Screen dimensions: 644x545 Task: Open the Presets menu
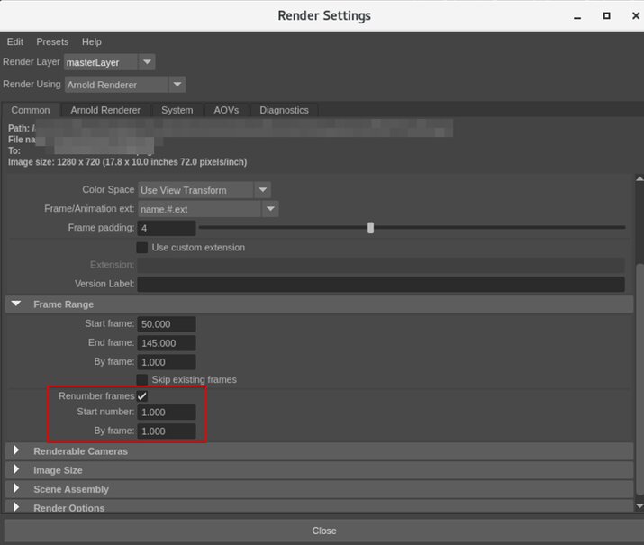click(52, 41)
